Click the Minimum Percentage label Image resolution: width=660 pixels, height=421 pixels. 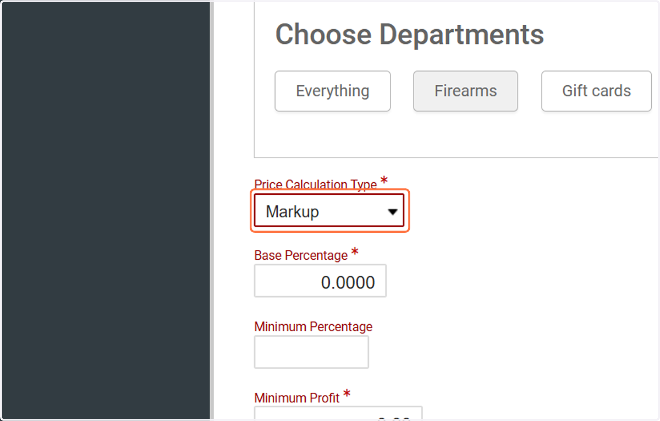pyautogui.click(x=313, y=327)
